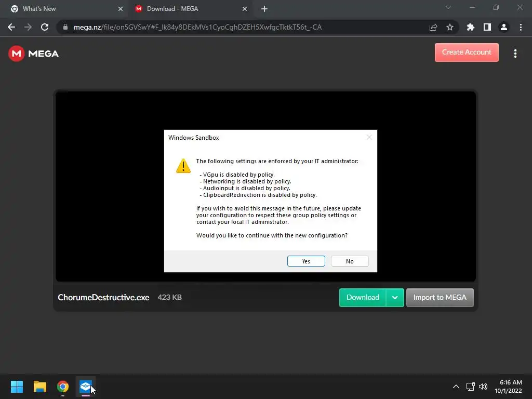Image resolution: width=532 pixels, height=399 pixels.
Task: Open the network tray icon
Action: tap(470, 387)
